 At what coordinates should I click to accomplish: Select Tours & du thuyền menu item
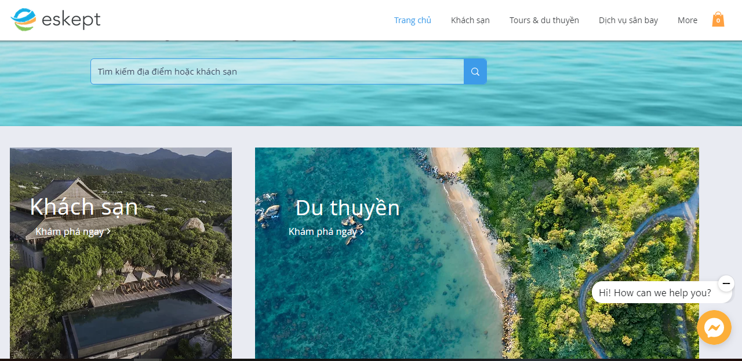click(x=544, y=20)
